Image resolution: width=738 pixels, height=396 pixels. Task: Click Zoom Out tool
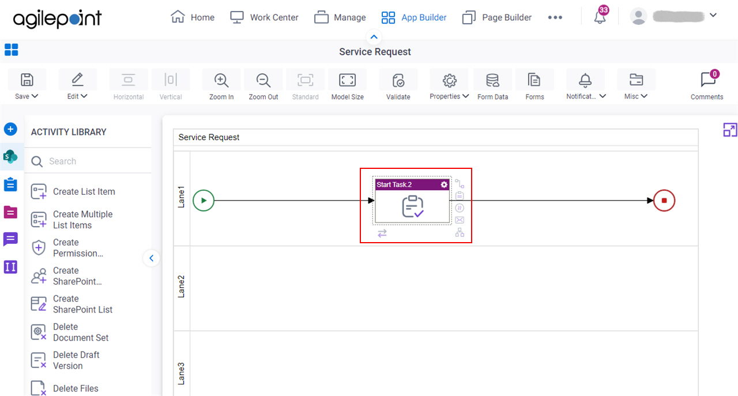(263, 86)
